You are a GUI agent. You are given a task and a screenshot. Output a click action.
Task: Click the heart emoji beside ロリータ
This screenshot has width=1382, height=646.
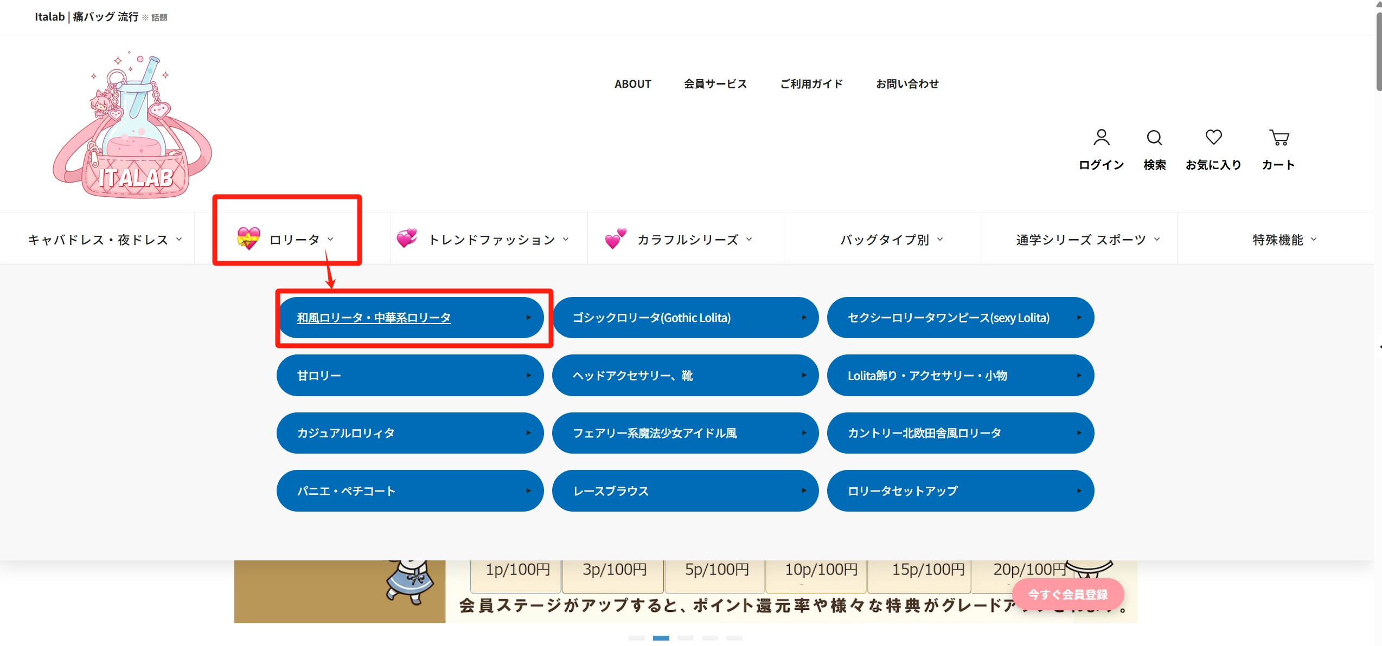[x=247, y=238]
